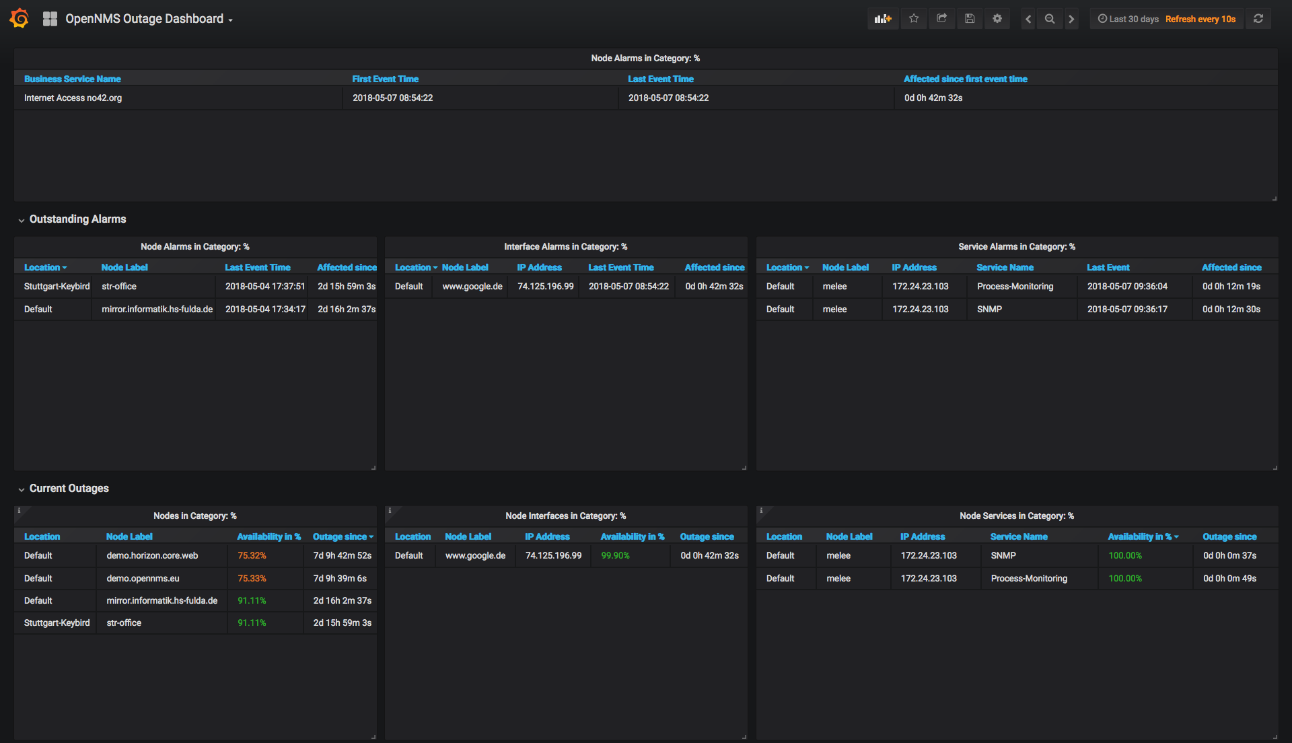Open the Last 30 days time picker
Image resolution: width=1292 pixels, height=743 pixels.
coord(1128,19)
